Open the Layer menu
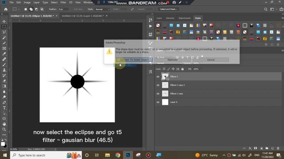The width and height of the screenshot is (284, 159). pos(36,2)
